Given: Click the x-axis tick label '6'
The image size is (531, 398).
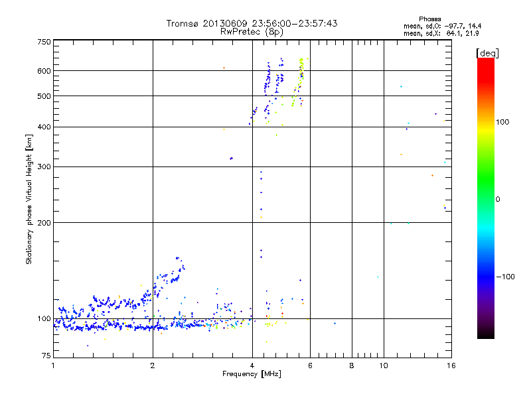Looking at the screenshot, I should coord(310,365).
